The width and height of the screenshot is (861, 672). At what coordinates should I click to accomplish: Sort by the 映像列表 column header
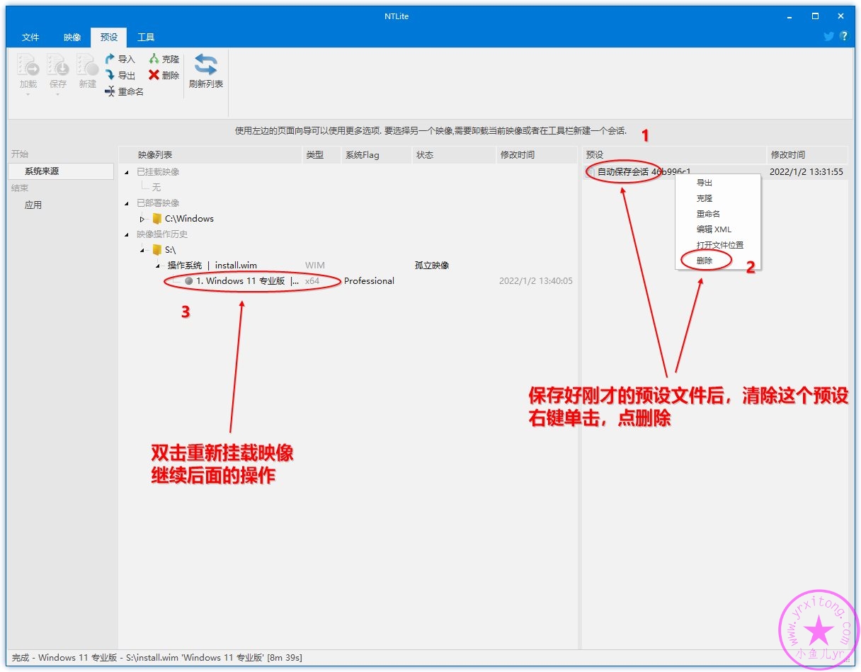coord(210,155)
